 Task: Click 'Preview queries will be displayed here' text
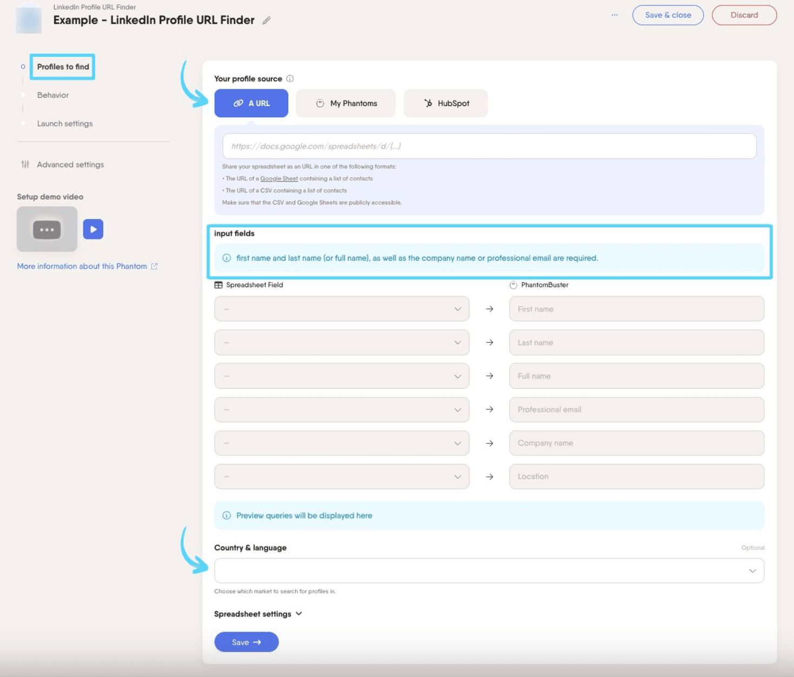304,515
